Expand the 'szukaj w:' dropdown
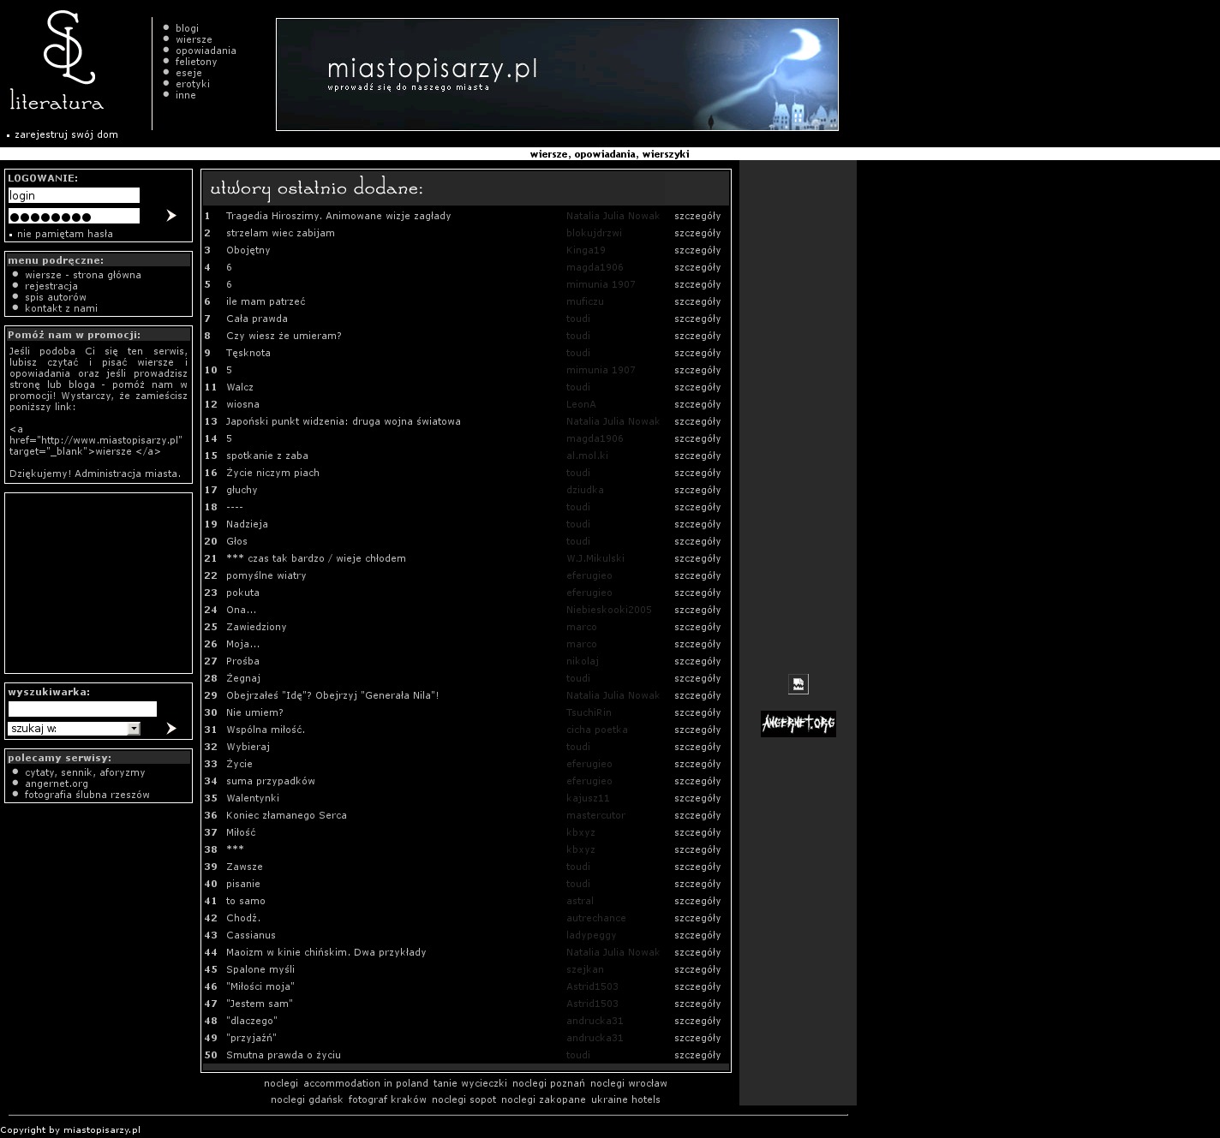 click(134, 729)
